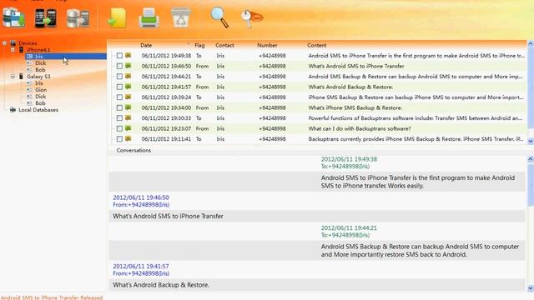Click message list scrollbar up arrow

[x=531, y=43]
